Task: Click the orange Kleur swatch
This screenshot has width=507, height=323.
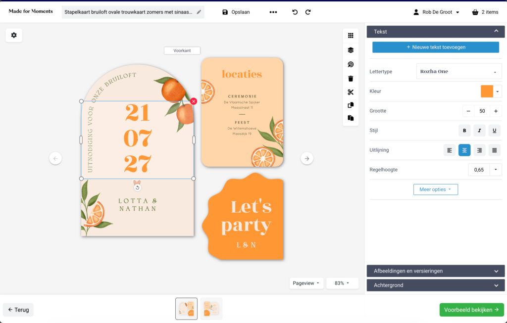Action: click(x=487, y=92)
